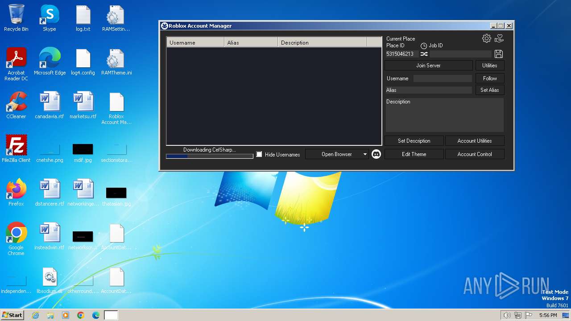Click the donate heart-in-hand icon
The image size is (571, 321).
click(x=499, y=39)
